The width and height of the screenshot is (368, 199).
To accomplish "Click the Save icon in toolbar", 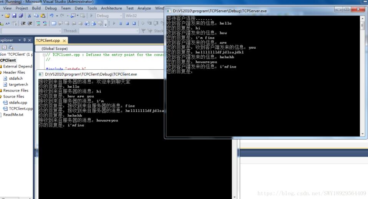I will click(14, 16).
